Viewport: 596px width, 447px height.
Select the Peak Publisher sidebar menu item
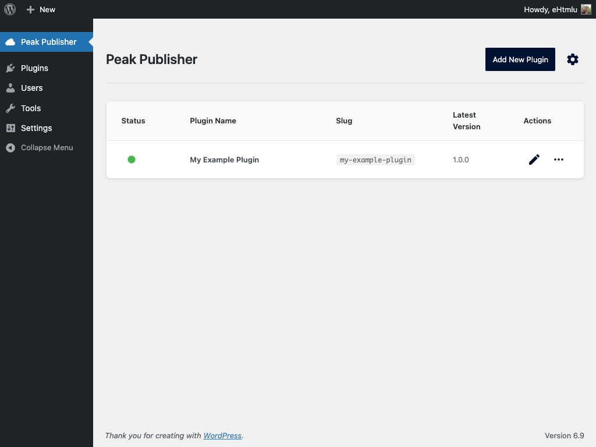click(48, 42)
